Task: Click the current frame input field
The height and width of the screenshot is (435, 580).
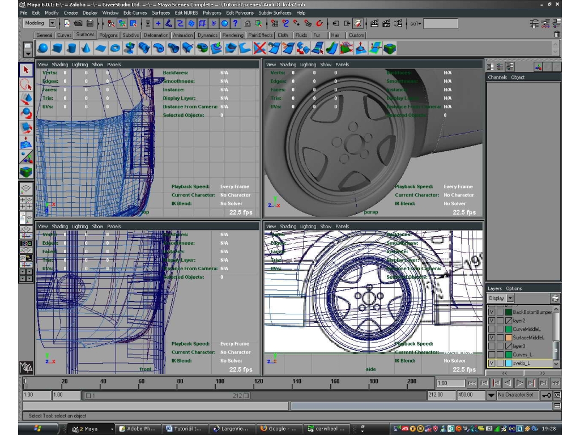Action: [450, 383]
